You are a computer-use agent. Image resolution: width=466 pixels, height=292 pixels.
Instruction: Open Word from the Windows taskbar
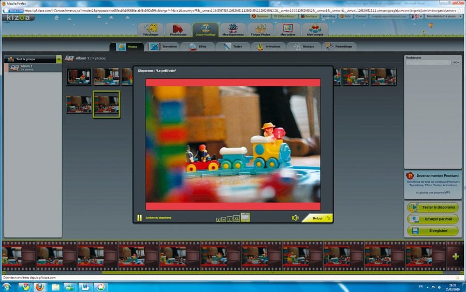[x=85, y=286]
